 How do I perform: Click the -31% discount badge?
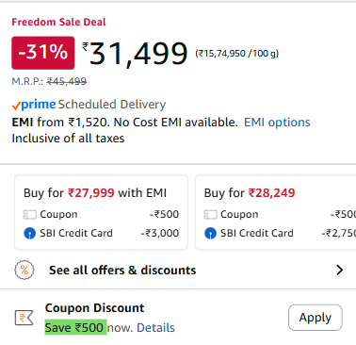click(x=43, y=53)
